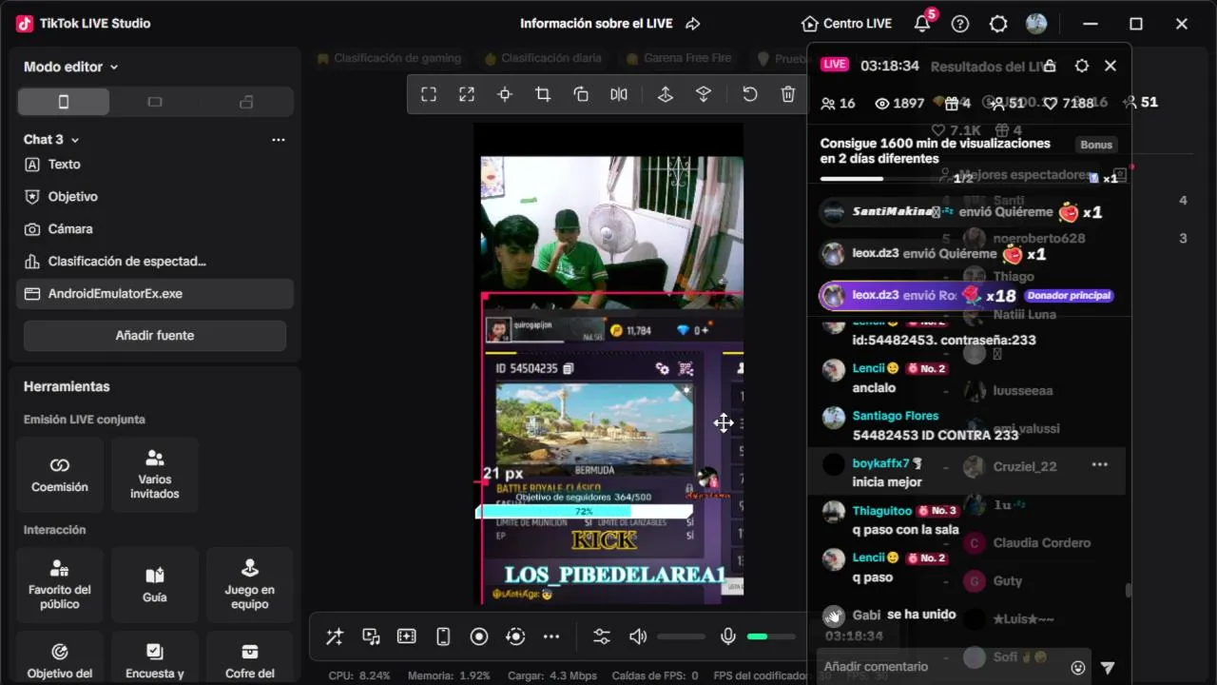The image size is (1217, 685).
Task: Select the Crop tool in transform toolbar
Action: click(543, 94)
